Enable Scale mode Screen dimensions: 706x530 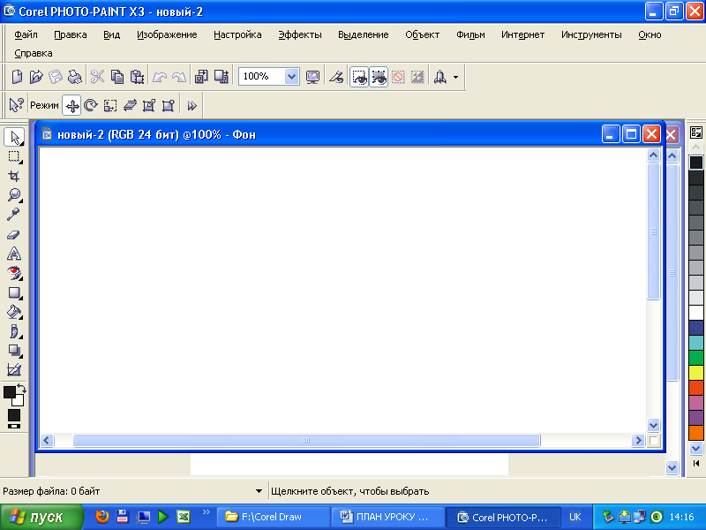click(109, 105)
